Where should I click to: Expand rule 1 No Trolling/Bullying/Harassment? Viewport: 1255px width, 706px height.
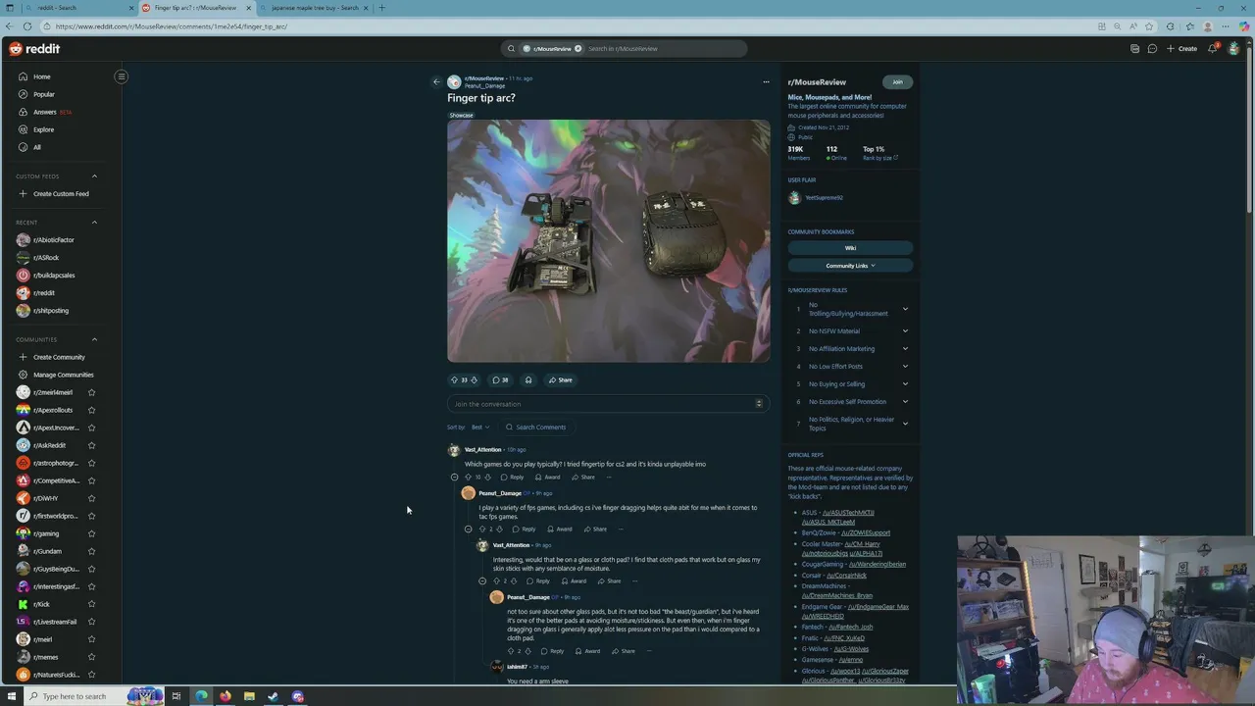[x=905, y=309]
